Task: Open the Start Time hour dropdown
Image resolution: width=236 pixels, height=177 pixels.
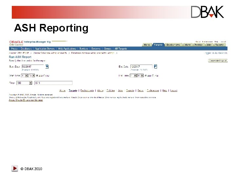Action: tap(24, 76)
